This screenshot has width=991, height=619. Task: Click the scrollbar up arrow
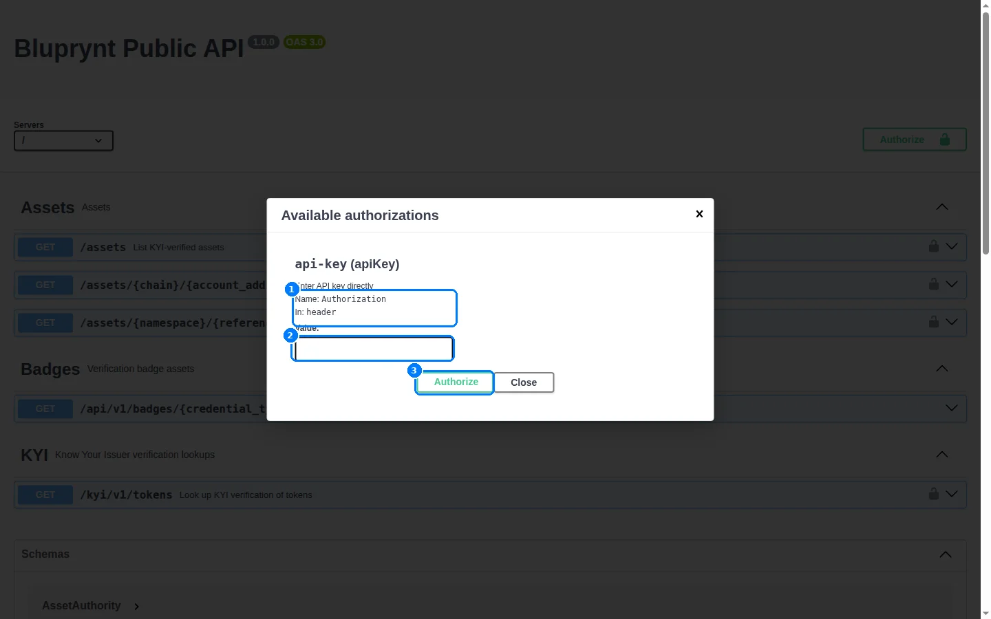coord(985,5)
